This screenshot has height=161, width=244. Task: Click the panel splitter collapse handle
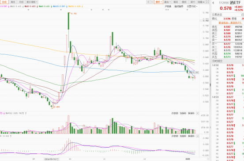coord(210,85)
